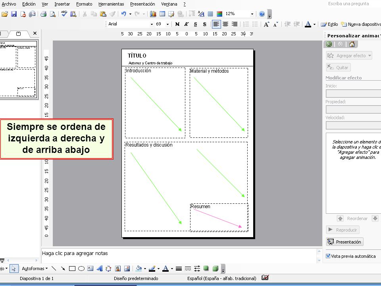Switch to the slides thumbnail tab

pyautogui.click(x=19, y=33)
